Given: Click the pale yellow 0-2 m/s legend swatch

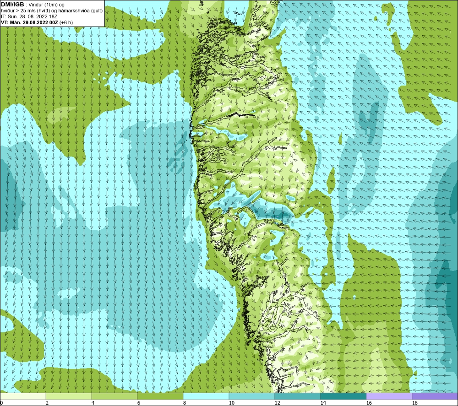Looking at the screenshot, I should [23, 396].
